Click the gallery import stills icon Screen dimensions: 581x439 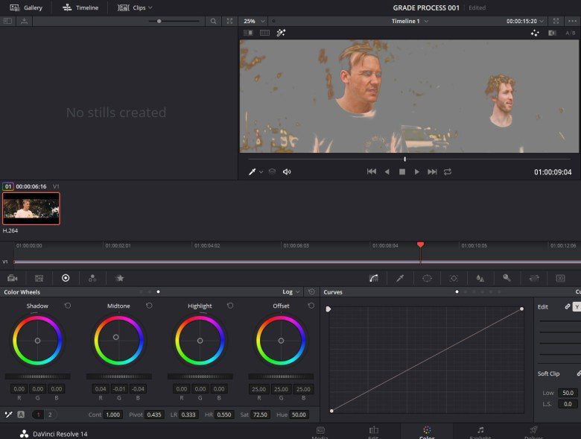(x=24, y=21)
